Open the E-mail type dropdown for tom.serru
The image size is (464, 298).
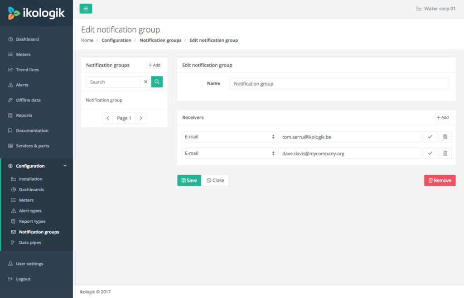point(229,137)
